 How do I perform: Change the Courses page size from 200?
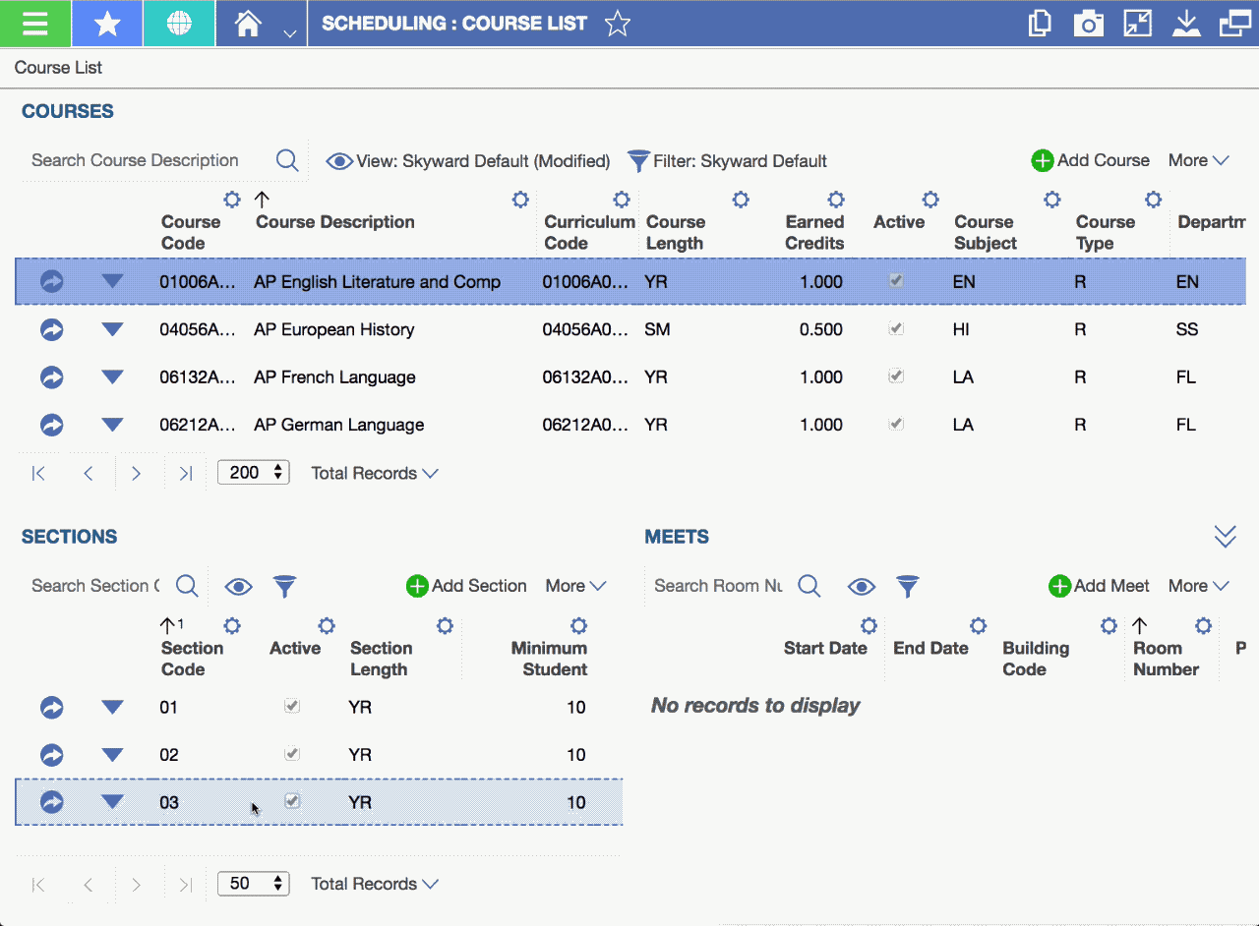tap(254, 473)
